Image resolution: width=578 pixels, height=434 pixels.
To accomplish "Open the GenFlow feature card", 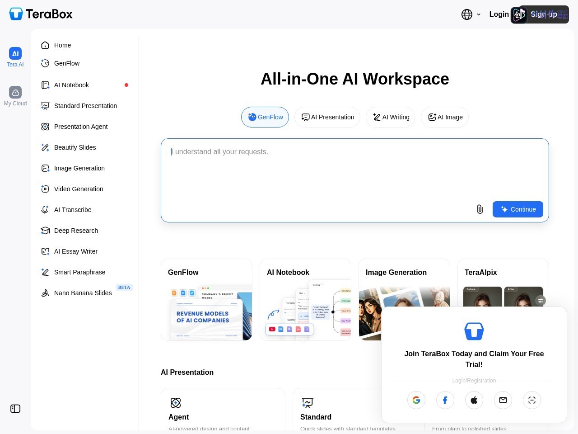I will (x=206, y=300).
